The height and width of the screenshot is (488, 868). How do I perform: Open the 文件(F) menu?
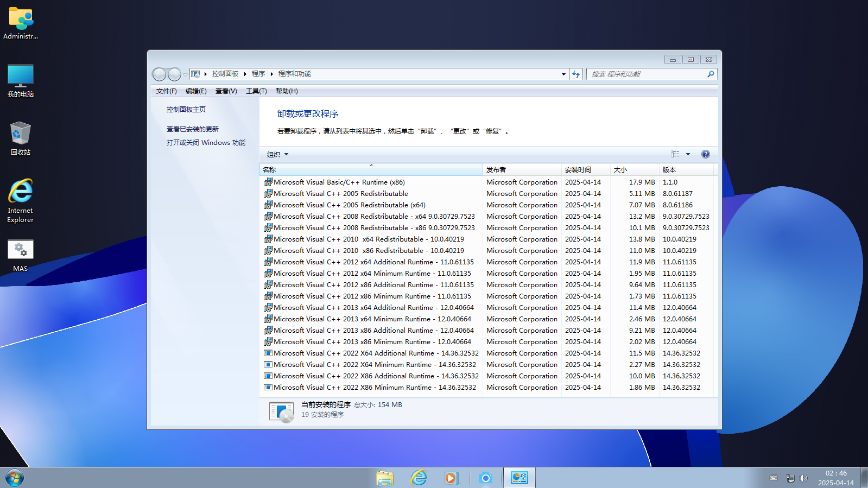pos(167,91)
